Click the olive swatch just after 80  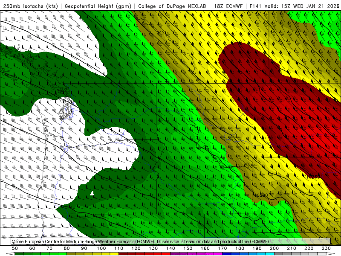71,254
